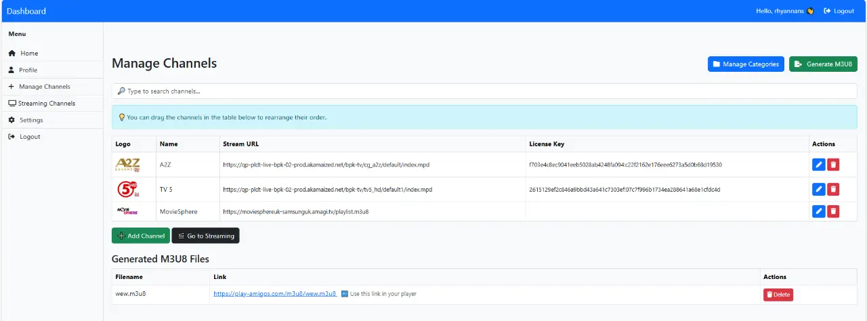Click the Manage Channels page heading
This screenshot has height=321, width=867.
(x=165, y=64)
